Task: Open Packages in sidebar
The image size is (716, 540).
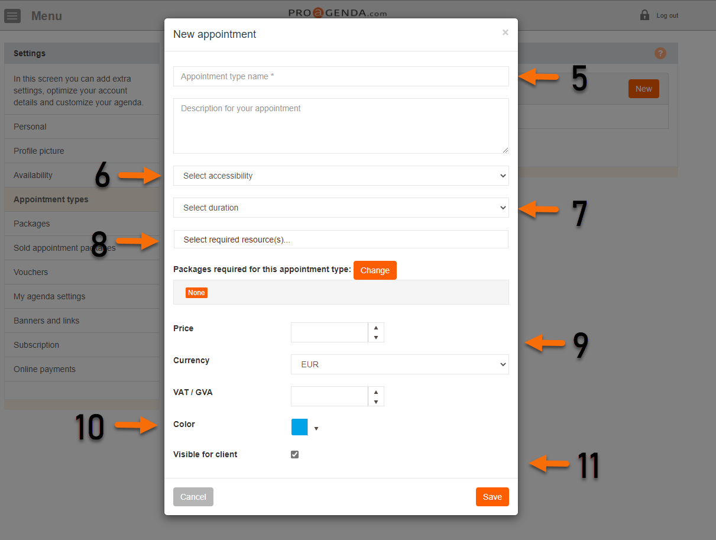Action: [82, 224]
